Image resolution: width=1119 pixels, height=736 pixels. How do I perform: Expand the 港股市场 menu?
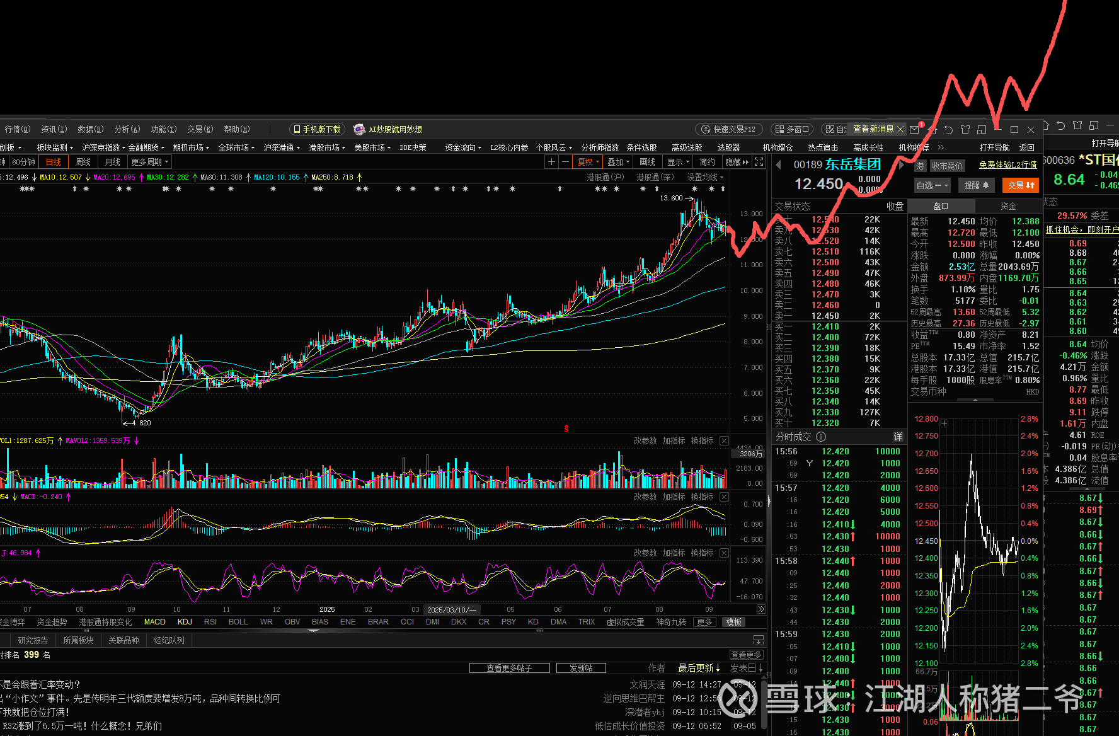(x=327, y=147)
